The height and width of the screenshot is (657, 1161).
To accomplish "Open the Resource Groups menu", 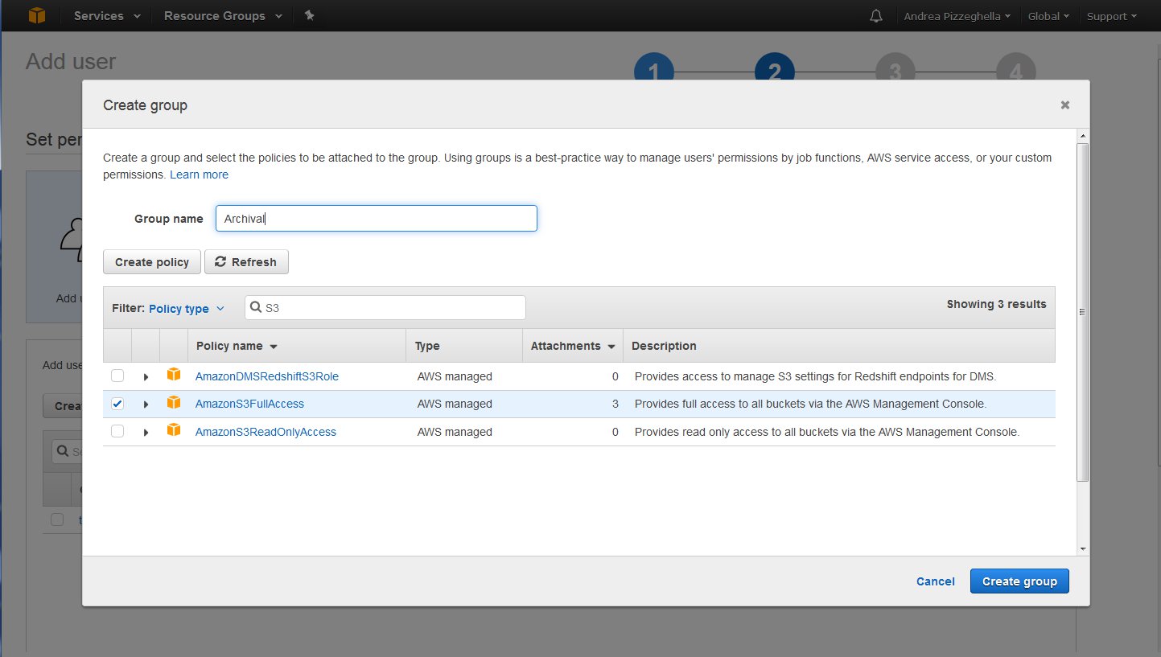I will [223, 16].
